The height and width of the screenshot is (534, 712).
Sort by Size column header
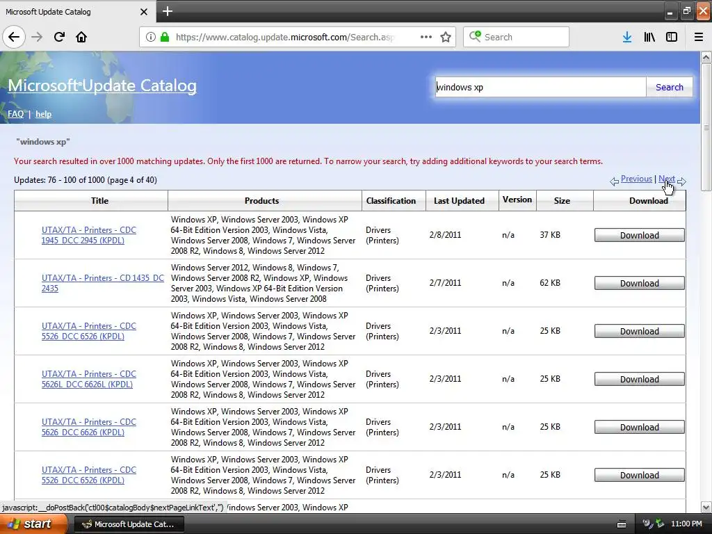tap(562, 201)
